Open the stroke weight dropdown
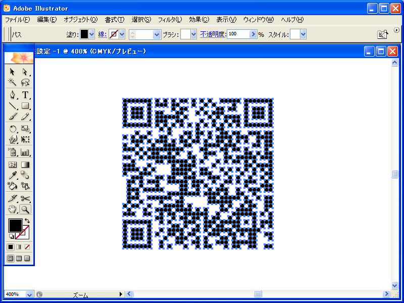Image resolution: width=404 pixels, height=303 pixels. 157,34
